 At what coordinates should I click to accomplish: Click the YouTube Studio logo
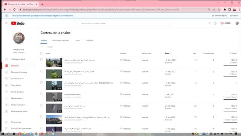tap(18, 23)
